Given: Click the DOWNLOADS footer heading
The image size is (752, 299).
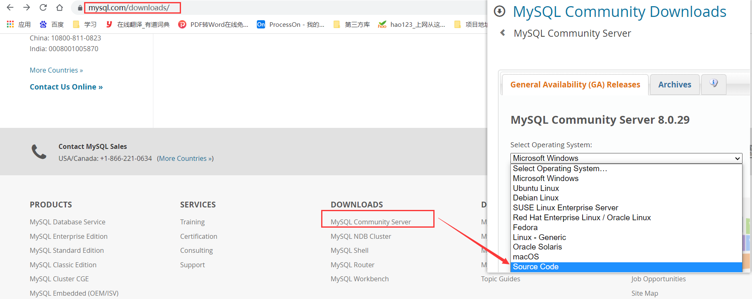Looking at the screenshot, I should coord(357,205).
